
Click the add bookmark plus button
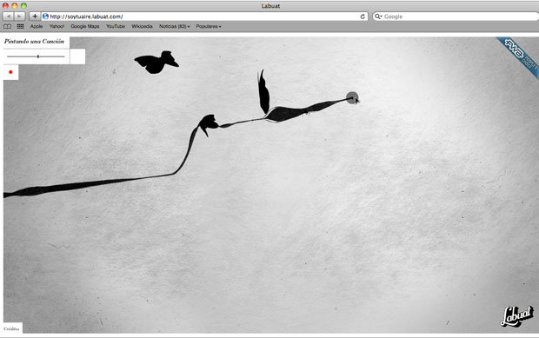tap(35, 17)
